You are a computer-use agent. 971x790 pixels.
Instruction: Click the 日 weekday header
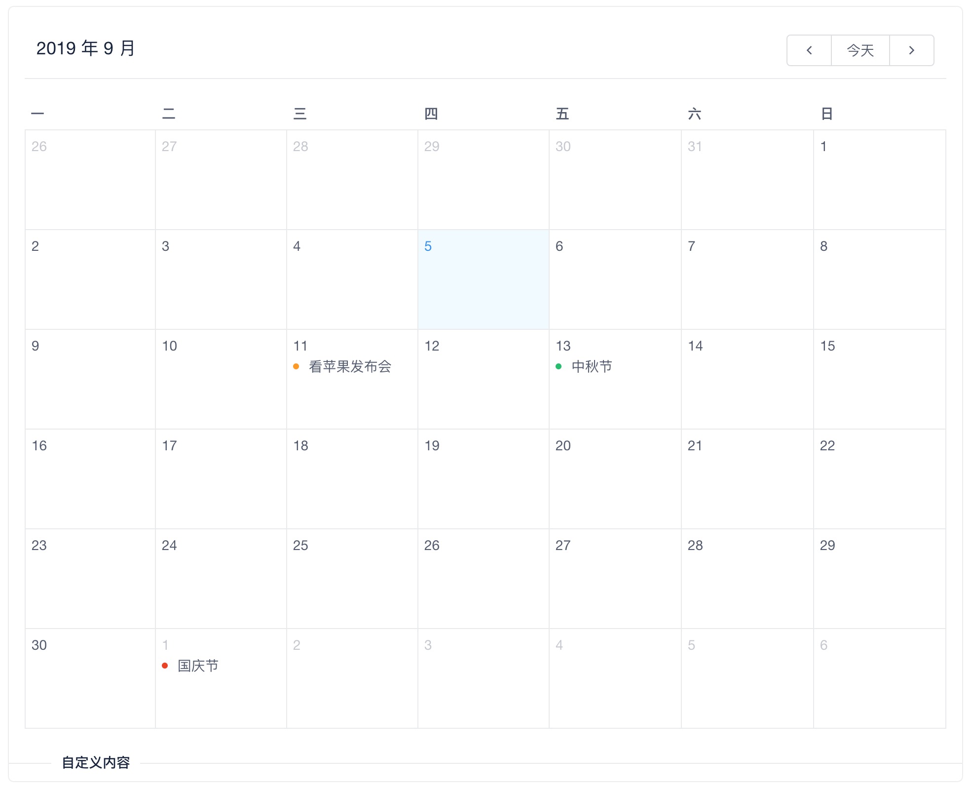826,114
